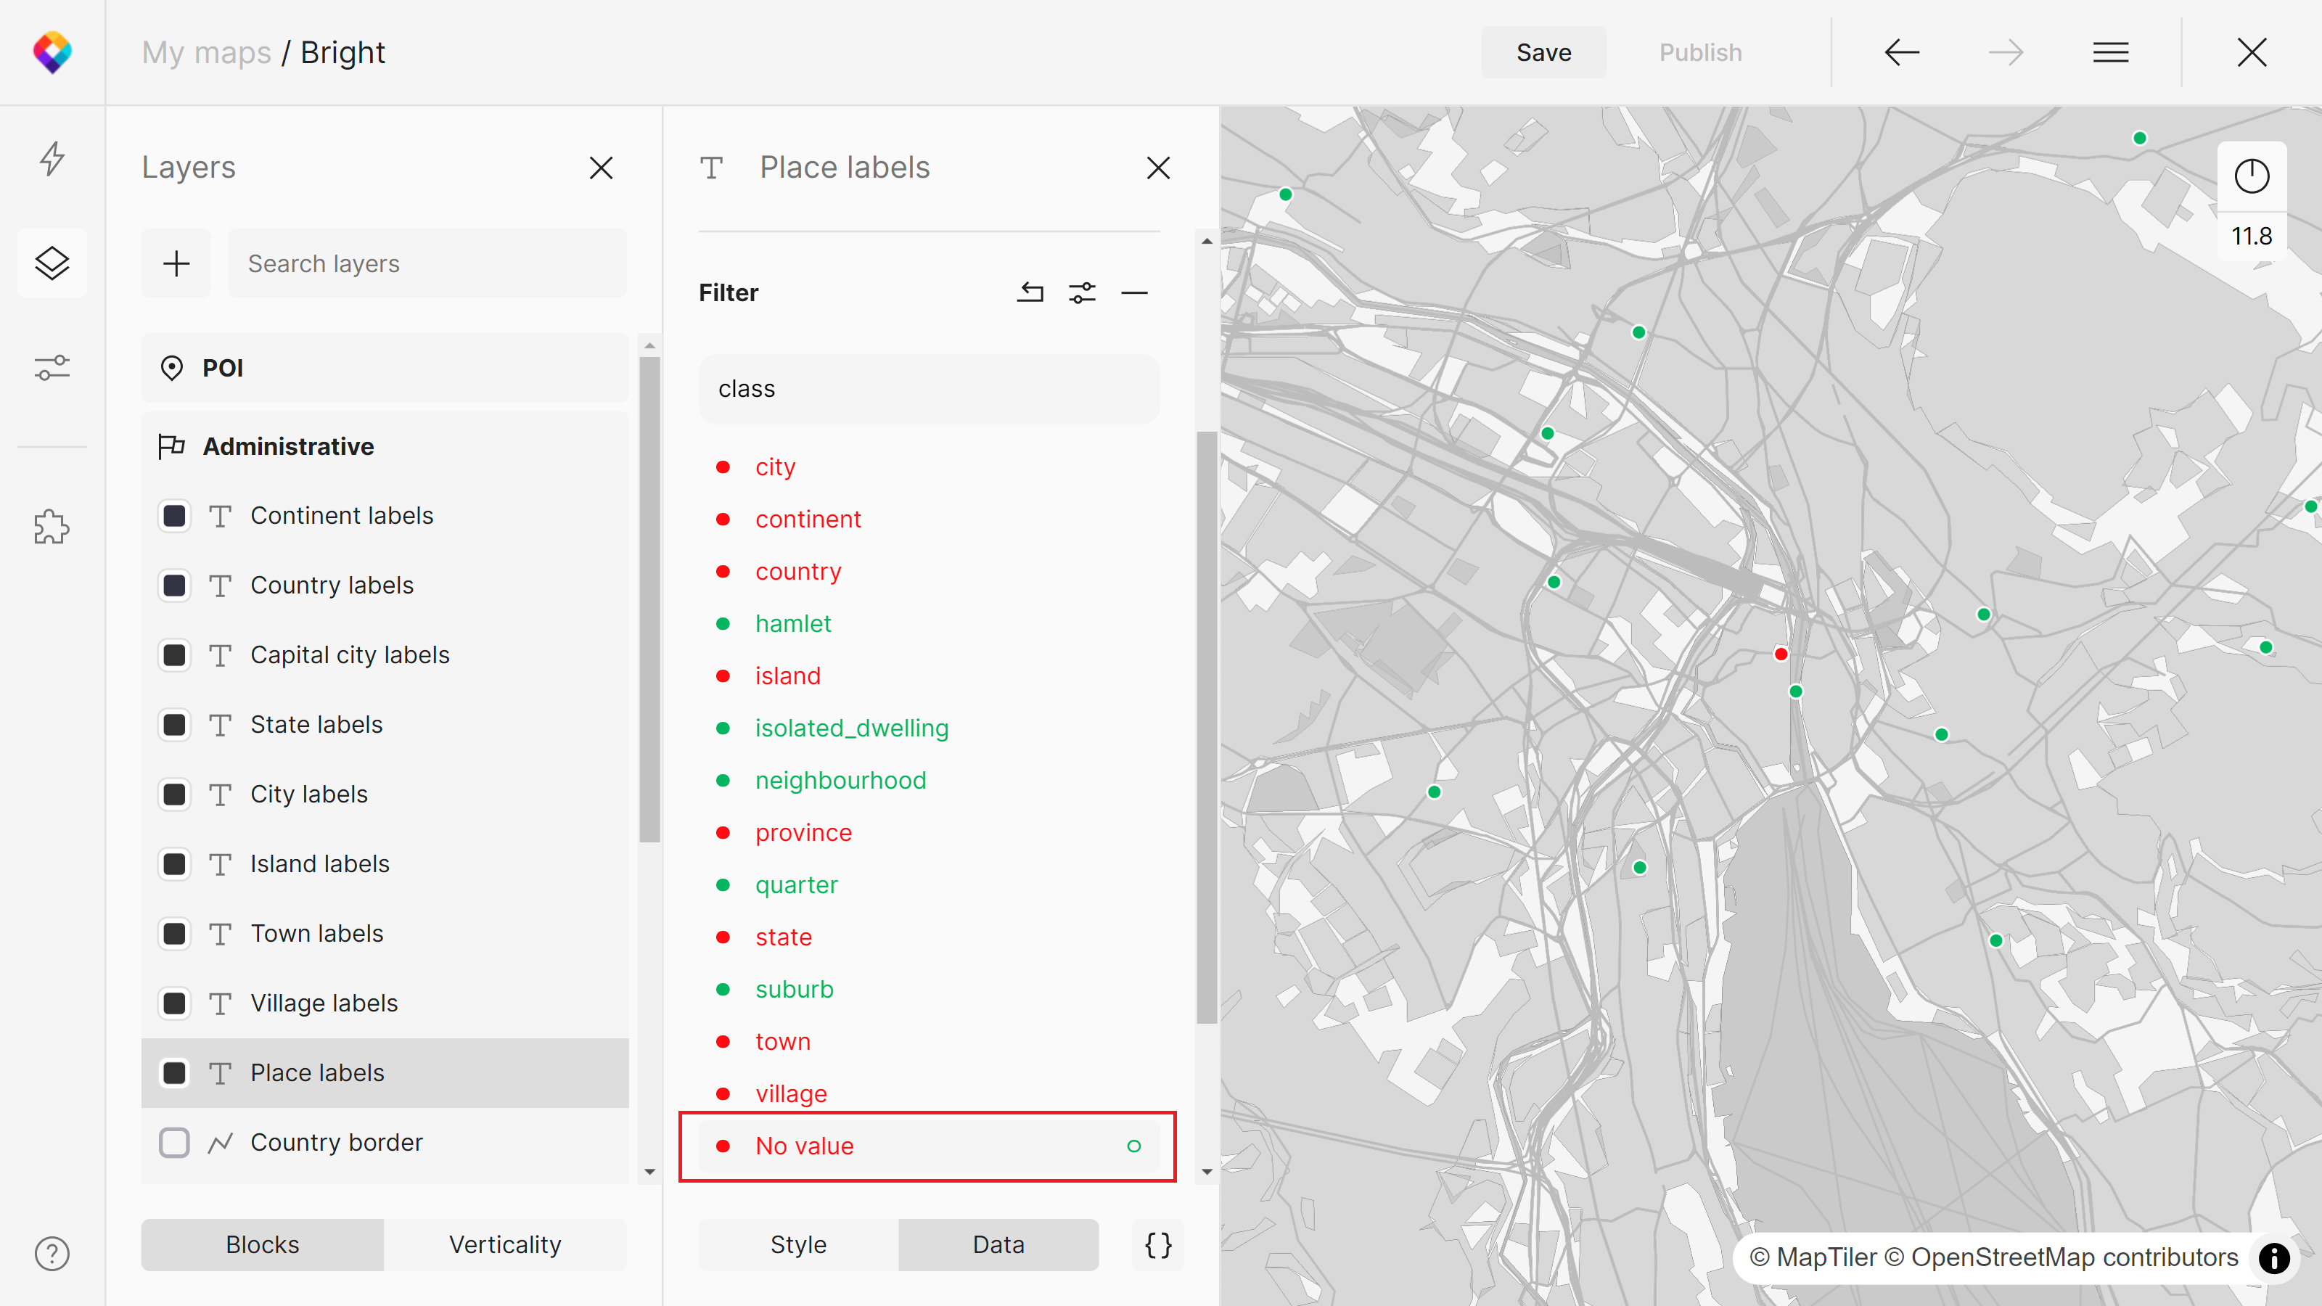Image resolution: width=2322 pixels, height=1306 pixels.
Task: Click the help question mark icon
Action: [x=52, y=1254]
